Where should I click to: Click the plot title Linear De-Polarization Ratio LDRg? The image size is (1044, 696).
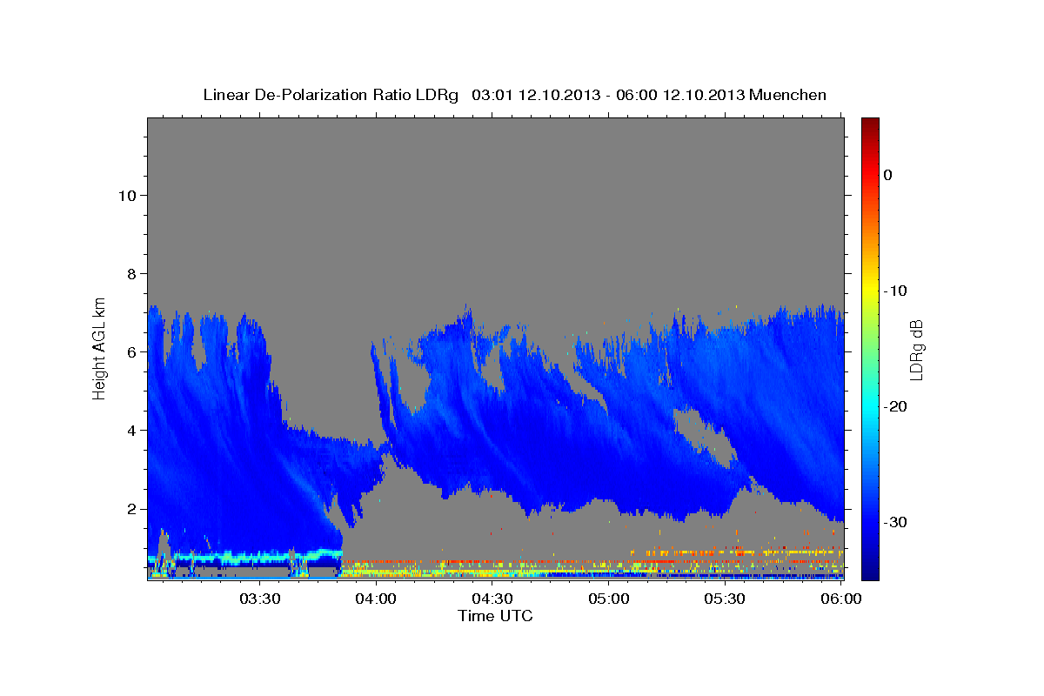pyautogui.click(x=331, y=95)
